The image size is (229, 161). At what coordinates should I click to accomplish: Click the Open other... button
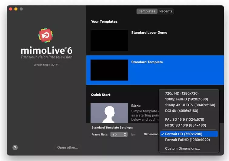[x=68, y=147]
